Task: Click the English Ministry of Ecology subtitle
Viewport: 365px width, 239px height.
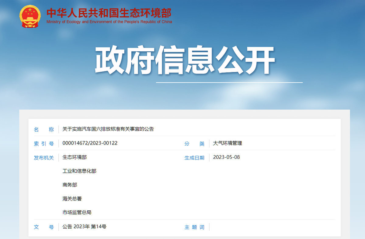Action: pyautogui.click(x=109, y=22)
